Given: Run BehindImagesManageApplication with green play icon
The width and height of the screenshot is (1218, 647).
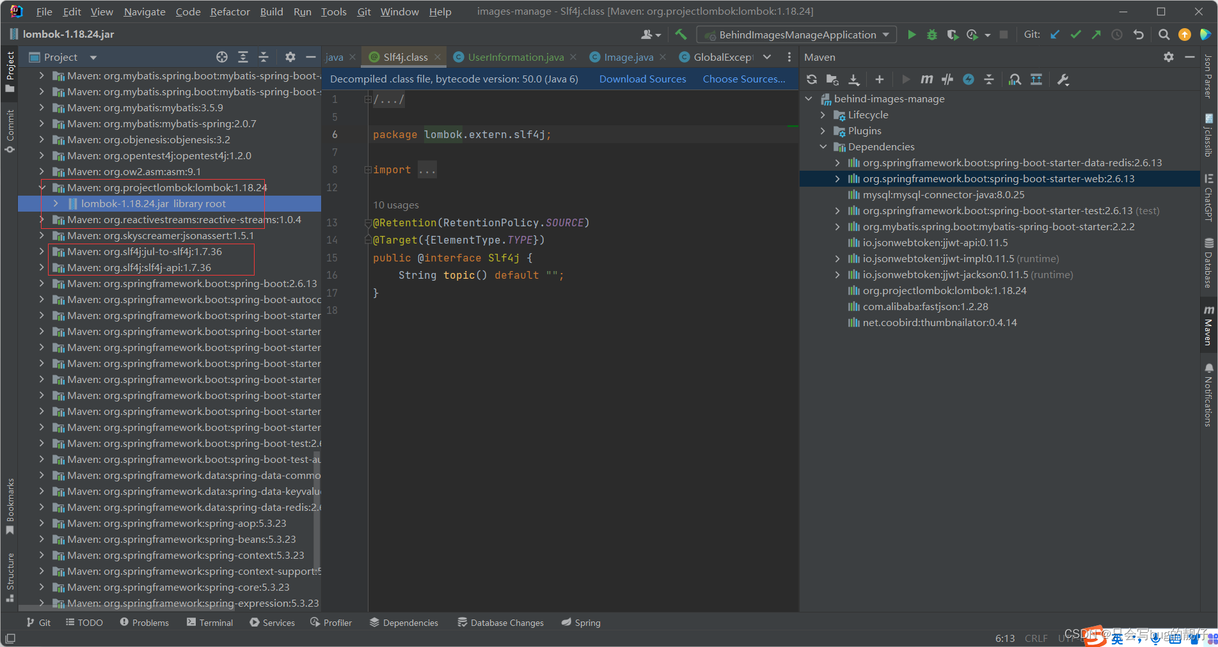Looking at the screenshot, I should [x=912, y=35].
